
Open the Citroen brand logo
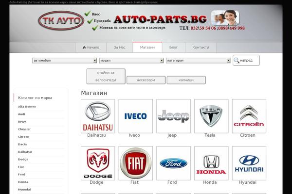click(x=249, y=116)
